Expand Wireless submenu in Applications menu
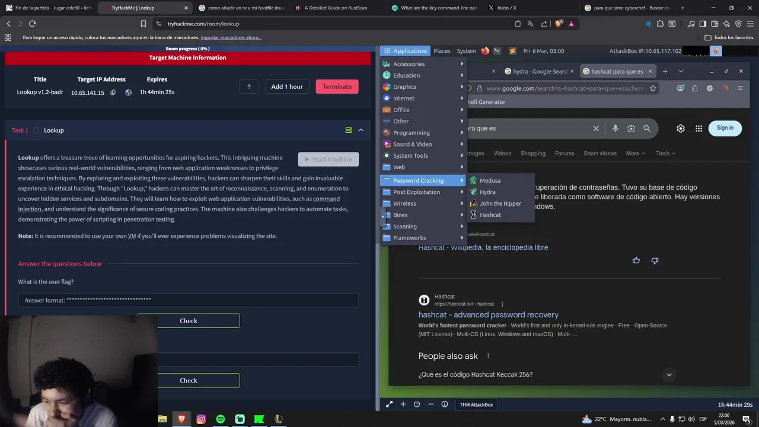Image resolution: width=759 pixels, height=427 pixels. click(x=423, y=203)
